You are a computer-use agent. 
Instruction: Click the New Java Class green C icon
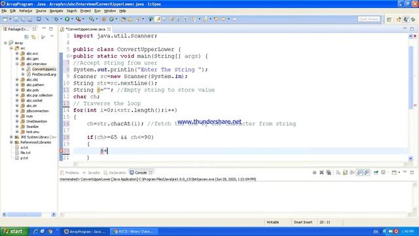111,19
